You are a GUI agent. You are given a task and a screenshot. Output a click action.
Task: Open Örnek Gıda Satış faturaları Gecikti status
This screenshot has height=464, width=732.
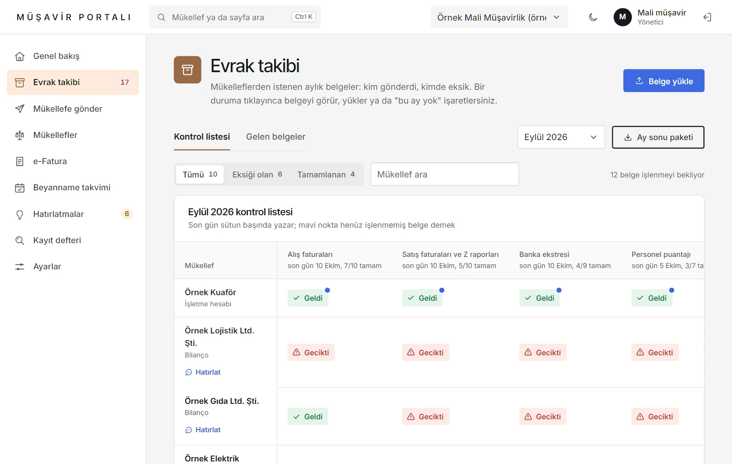[426, 416]
